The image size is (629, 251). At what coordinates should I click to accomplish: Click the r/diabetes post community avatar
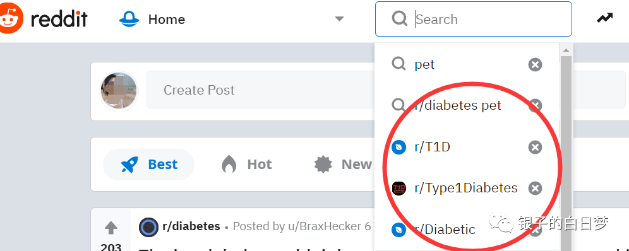pyautogui.click(x=149, y=228)
